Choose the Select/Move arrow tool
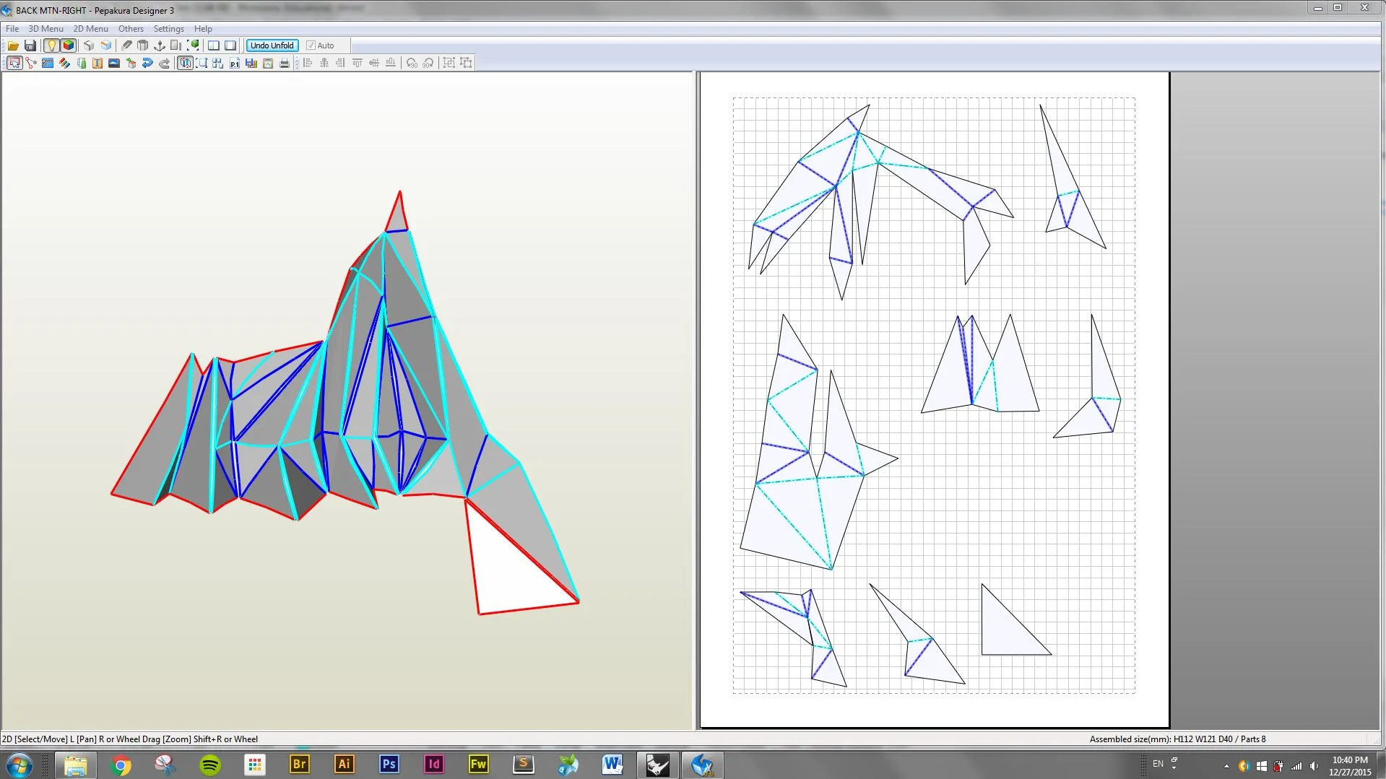 pyautogui.click(x=14, y=63)
